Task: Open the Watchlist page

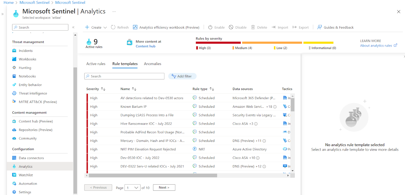Action: pos(26,175)
